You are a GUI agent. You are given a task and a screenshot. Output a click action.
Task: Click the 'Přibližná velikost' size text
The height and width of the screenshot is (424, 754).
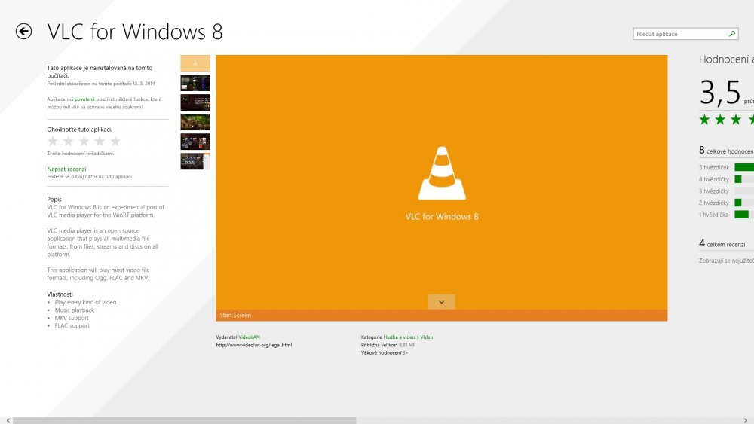[379, 345]
